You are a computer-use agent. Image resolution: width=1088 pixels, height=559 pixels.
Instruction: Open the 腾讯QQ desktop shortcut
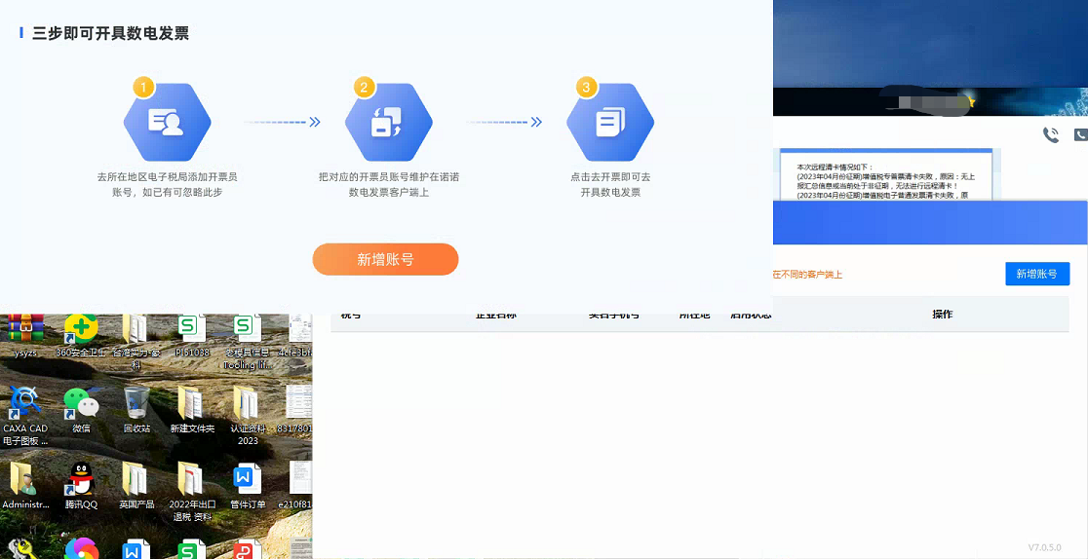click(x=81, y=480)
